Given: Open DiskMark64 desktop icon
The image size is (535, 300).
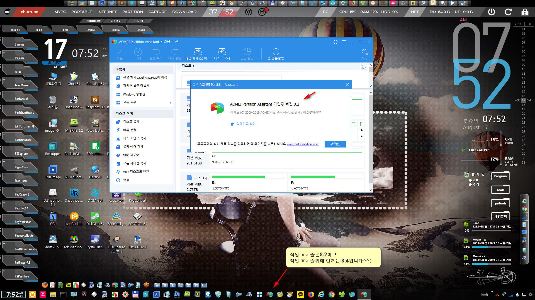Looking at the screenshot, I should tap(95, 219).
